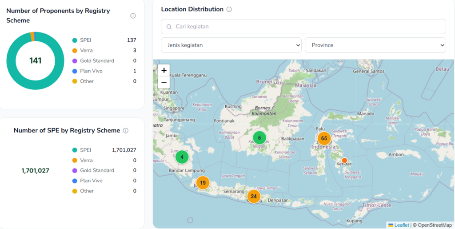Expand the Jenis kegiatan dropdown
455x229 pixels.
tap(231, 45)
